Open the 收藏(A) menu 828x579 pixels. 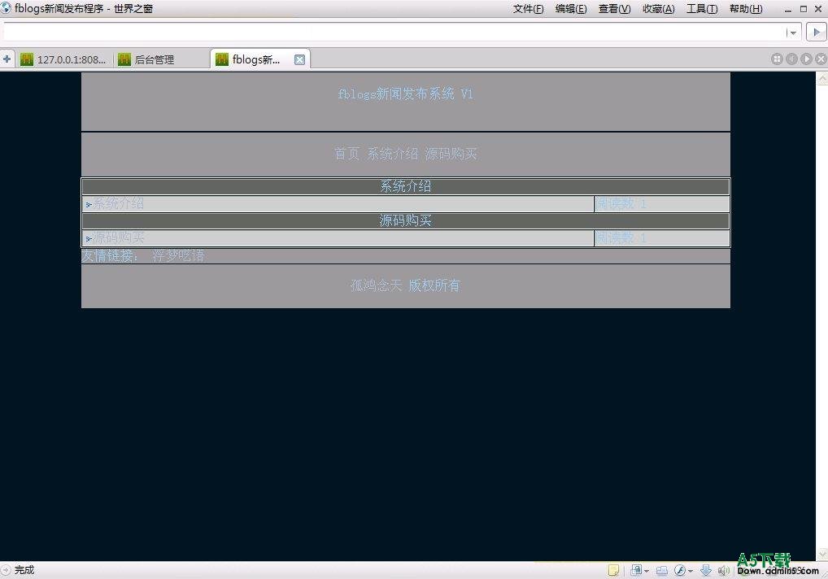tap(659, 9)
